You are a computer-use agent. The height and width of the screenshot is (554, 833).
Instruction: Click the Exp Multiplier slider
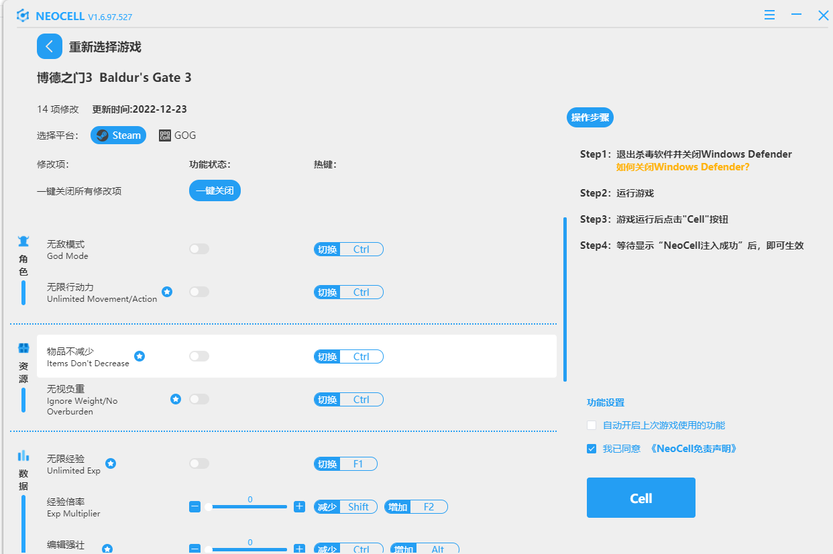click(247, 507)
